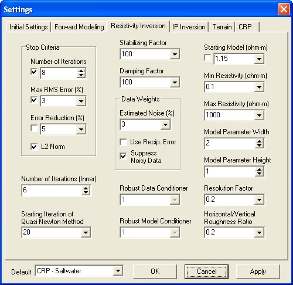The image size is (293, 285).
Task: Enable the Error Reduction (%) checkbox
Action: (34, 128)
